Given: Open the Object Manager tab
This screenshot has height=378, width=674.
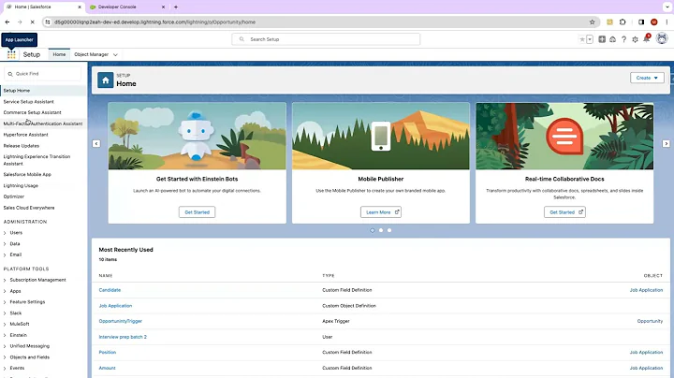Looking at the screenshot, I should [x=91, y=54].
